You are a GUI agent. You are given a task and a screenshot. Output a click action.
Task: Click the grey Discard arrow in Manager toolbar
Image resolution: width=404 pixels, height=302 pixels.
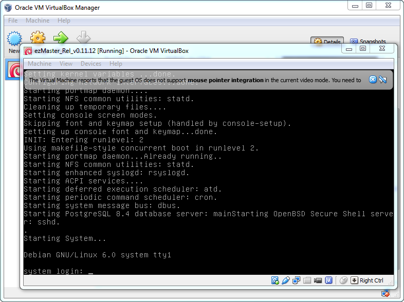click(83, 37)
